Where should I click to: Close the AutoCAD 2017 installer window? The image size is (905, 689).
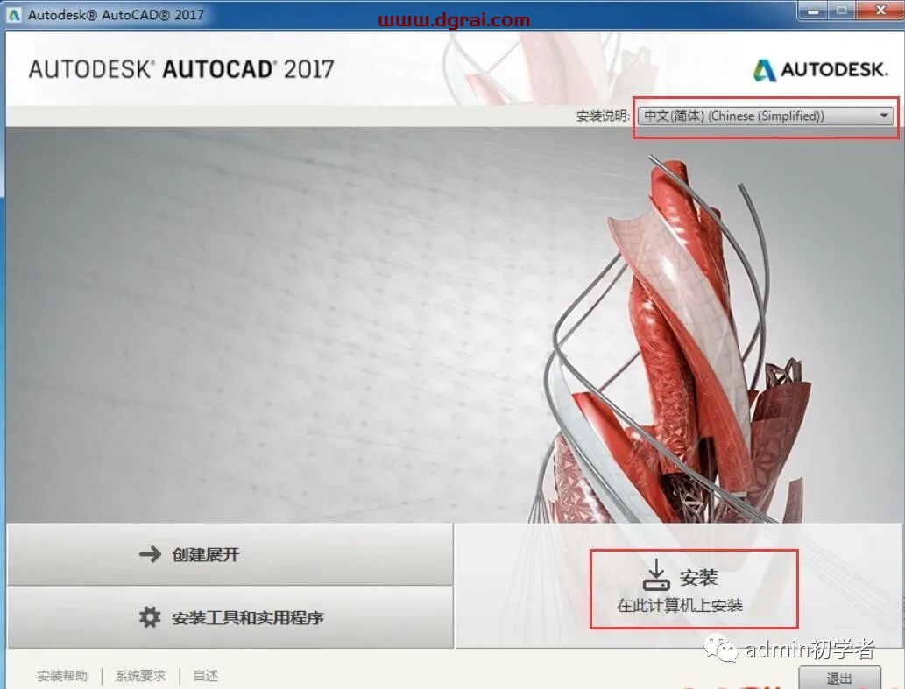click(x=880, y=11)
